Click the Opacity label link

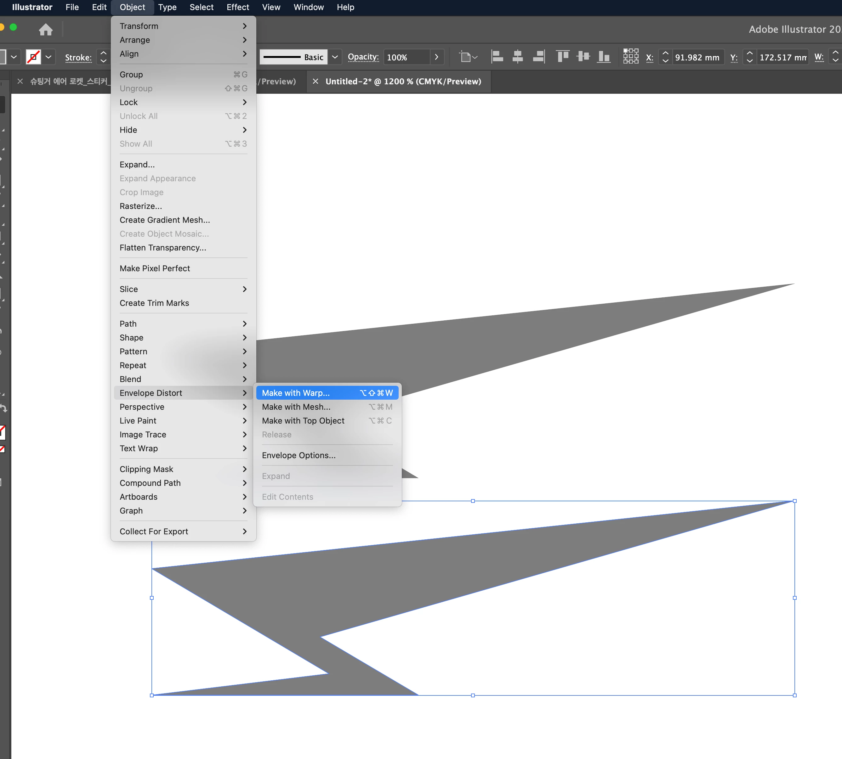(363, 57)
